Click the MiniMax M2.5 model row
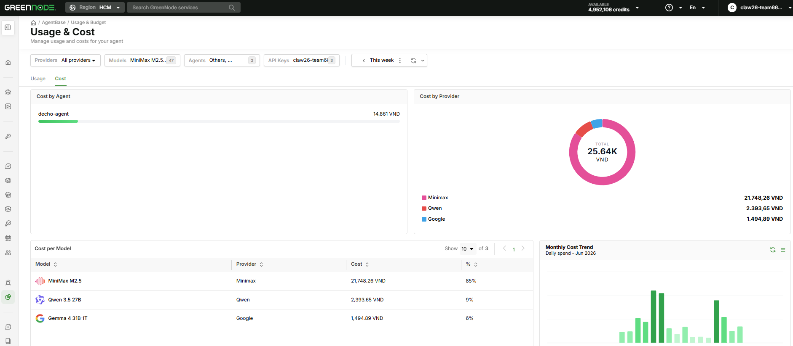This screenshot has width=793, height=346. pyautogui.click(x=281, y=281)
